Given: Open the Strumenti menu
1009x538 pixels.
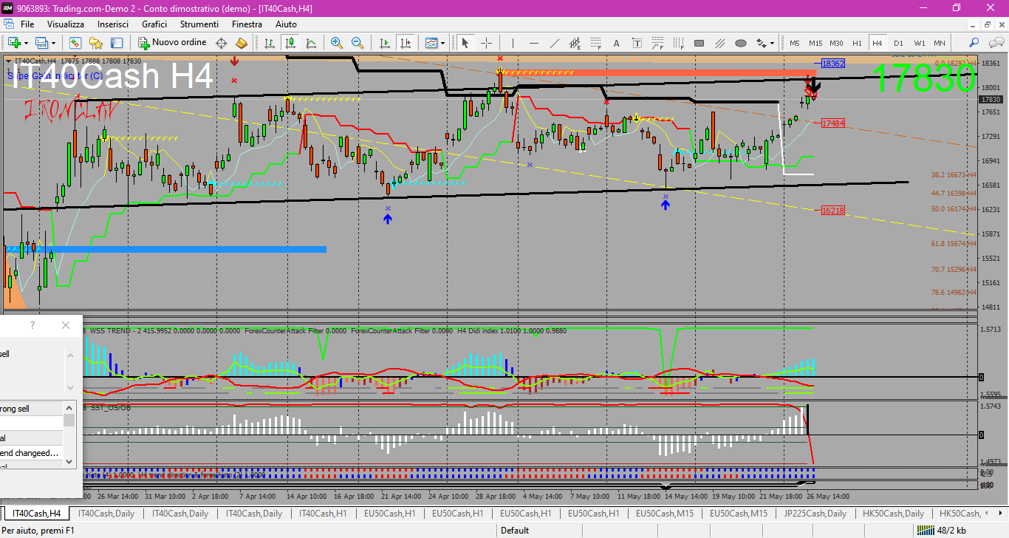Looking at the screenshot, I should point(199,24).
